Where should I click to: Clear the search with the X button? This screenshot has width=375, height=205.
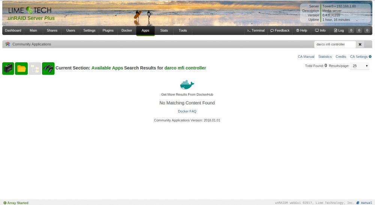(x=360, y=44)
